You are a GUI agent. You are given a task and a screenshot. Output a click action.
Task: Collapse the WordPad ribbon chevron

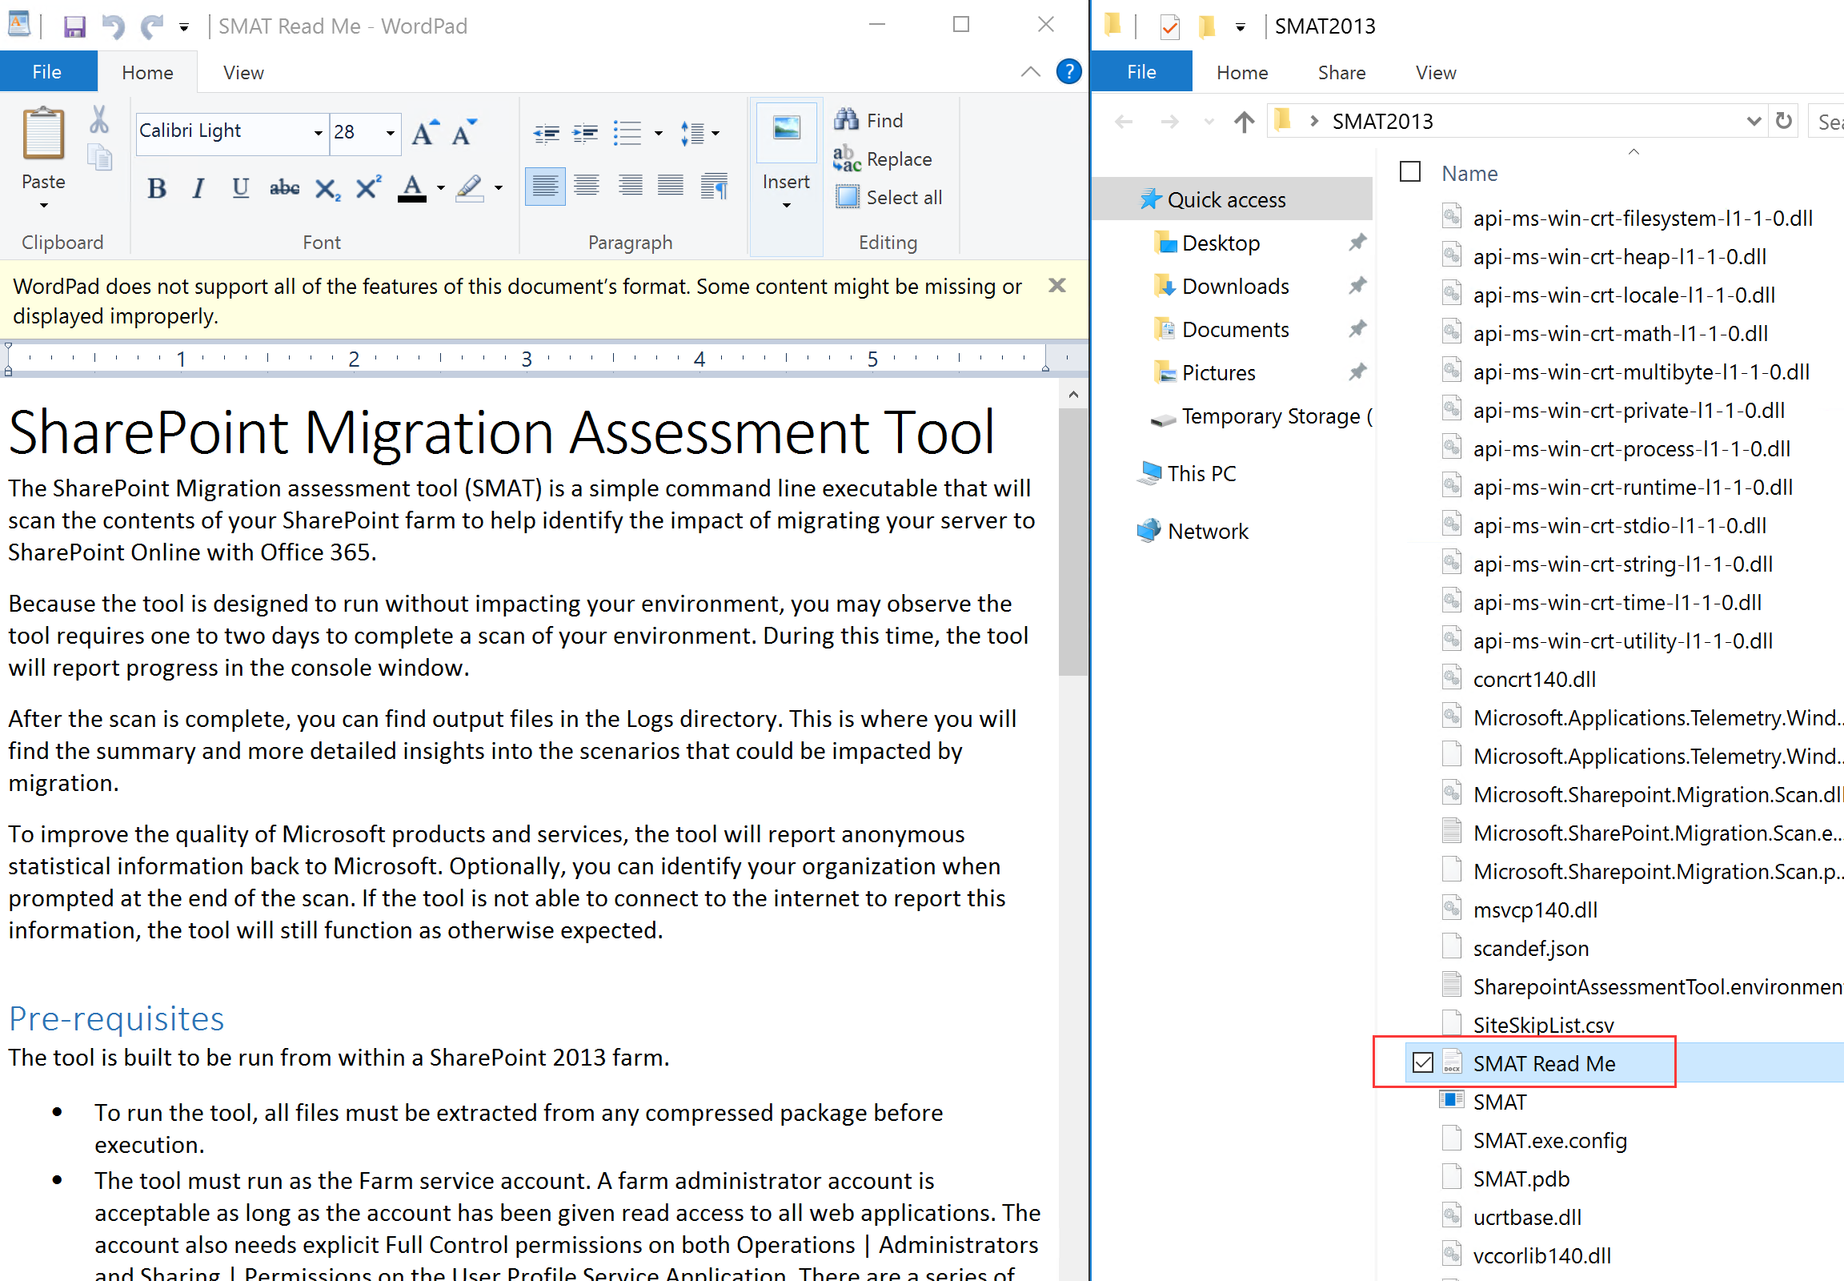tap(1030, 72)
